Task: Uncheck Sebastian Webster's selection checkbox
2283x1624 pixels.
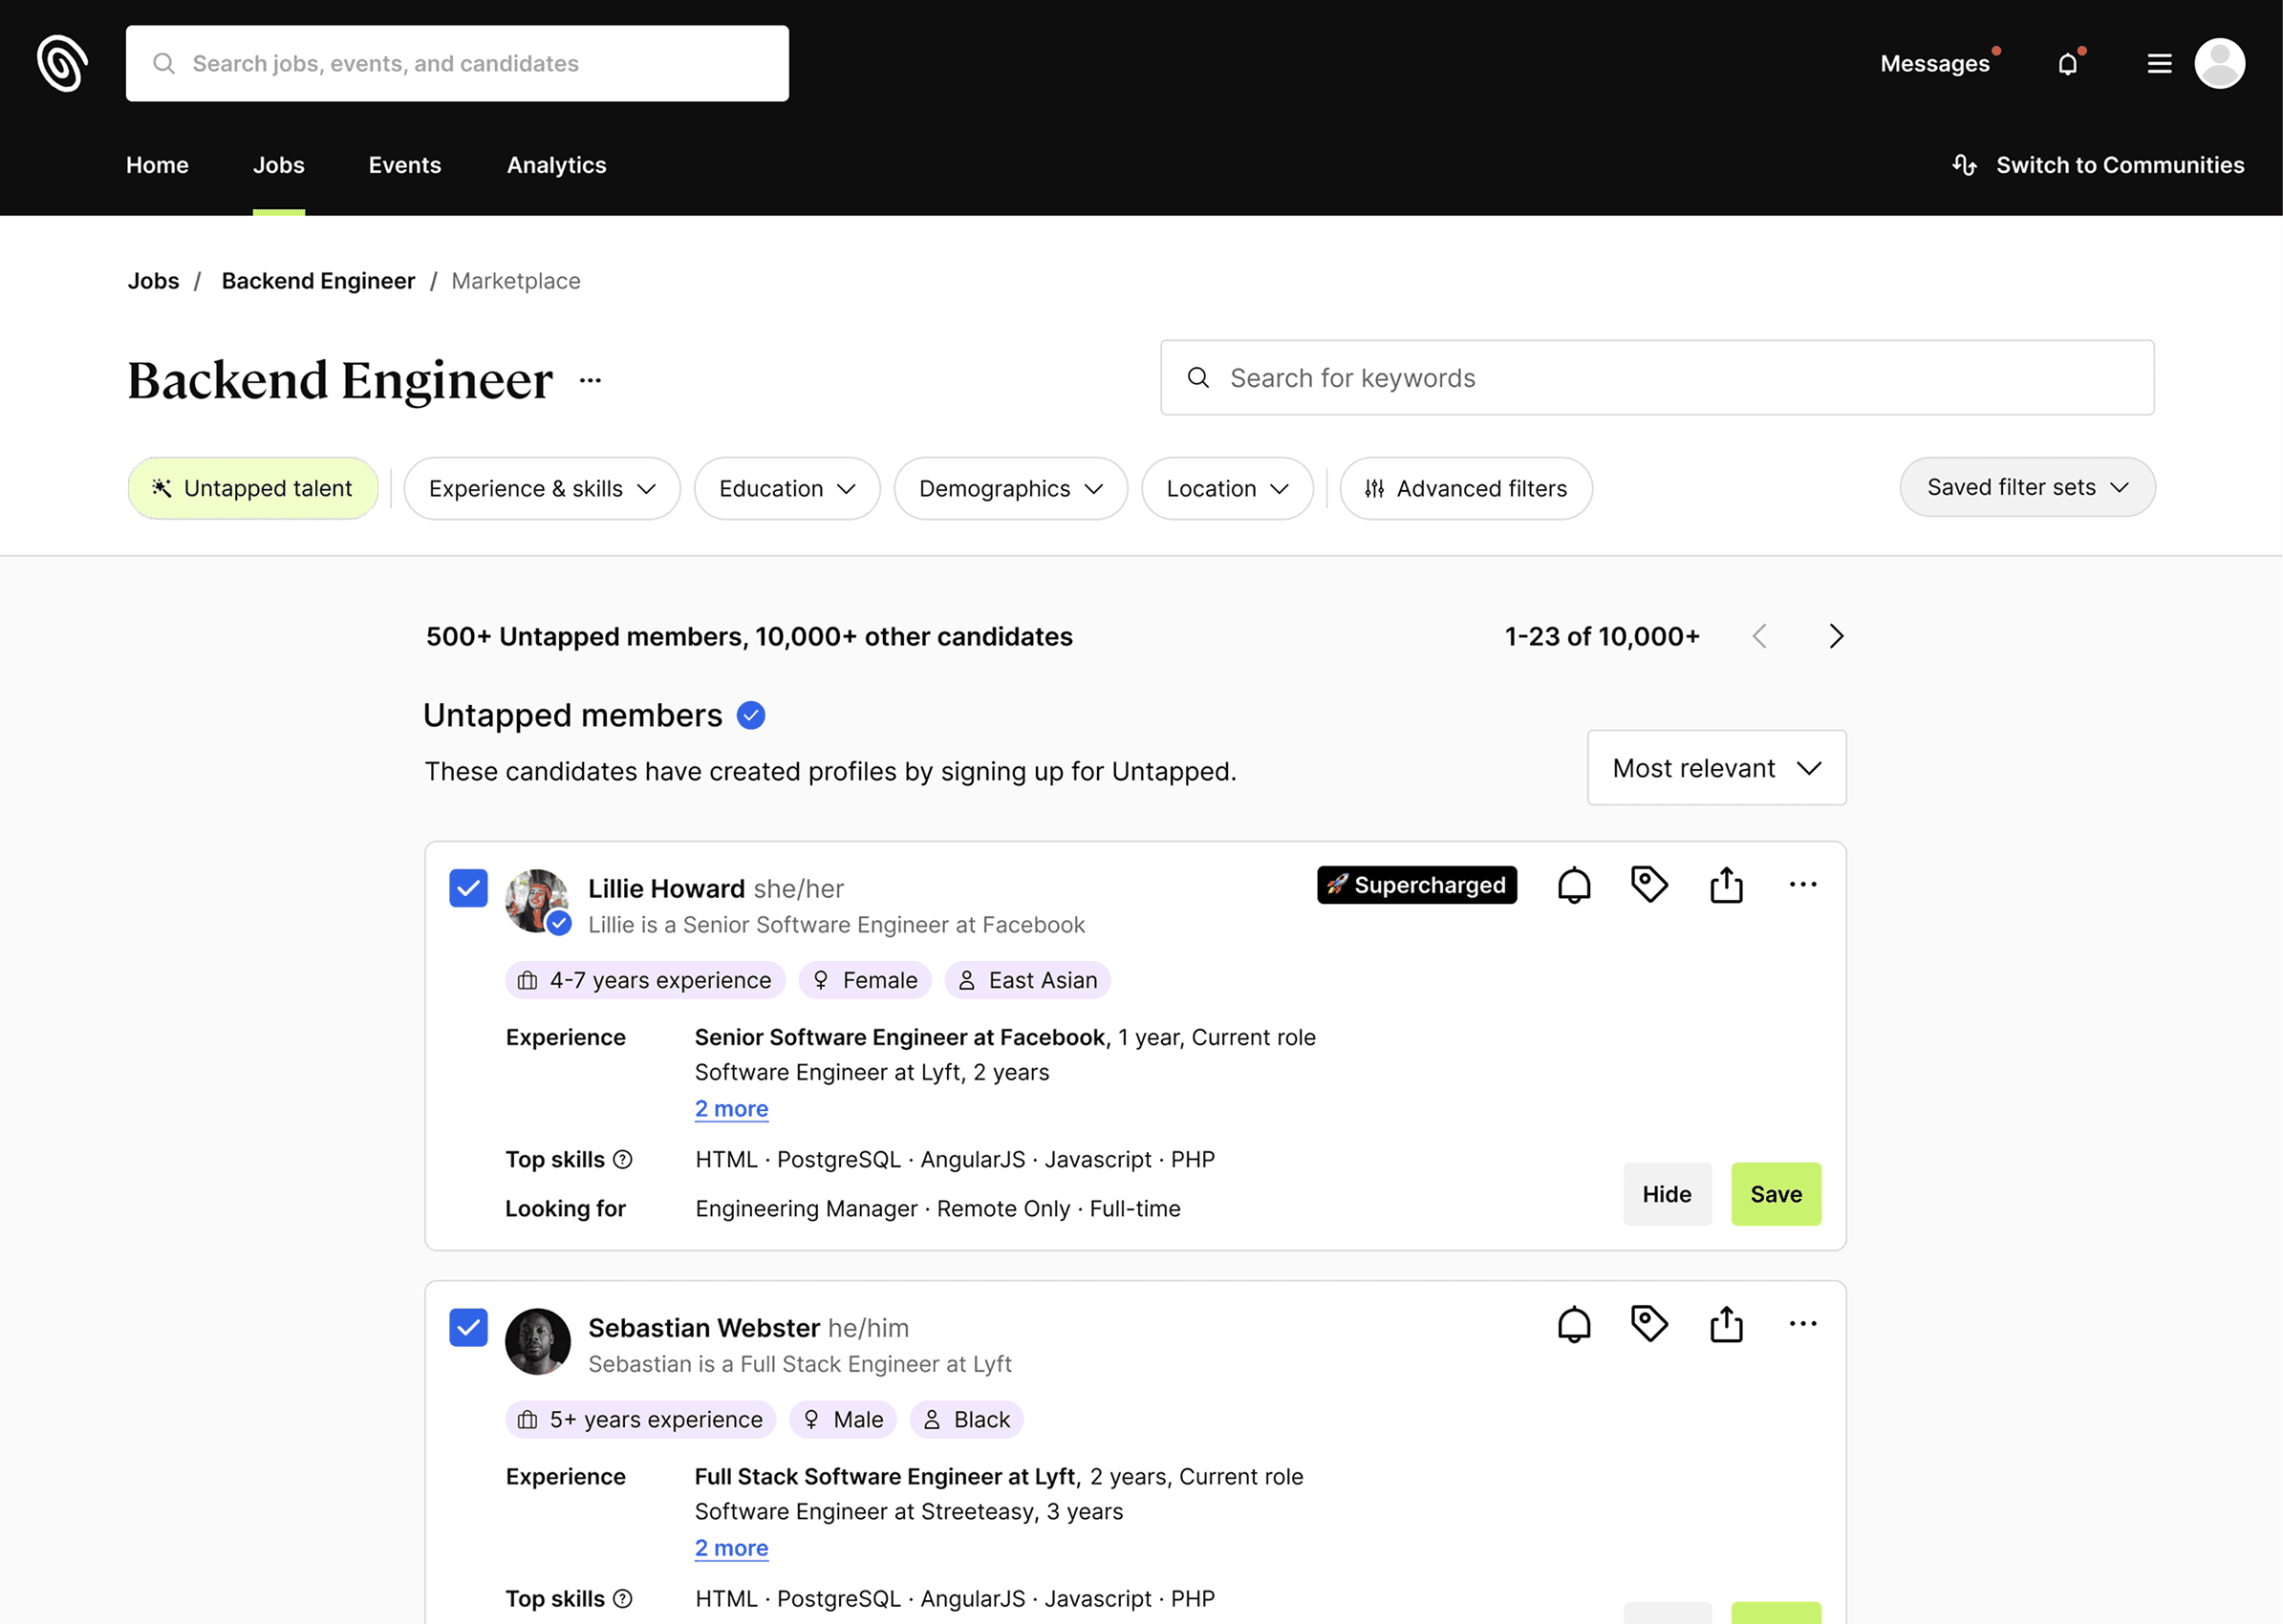Action: click(x=468, y=1327)
